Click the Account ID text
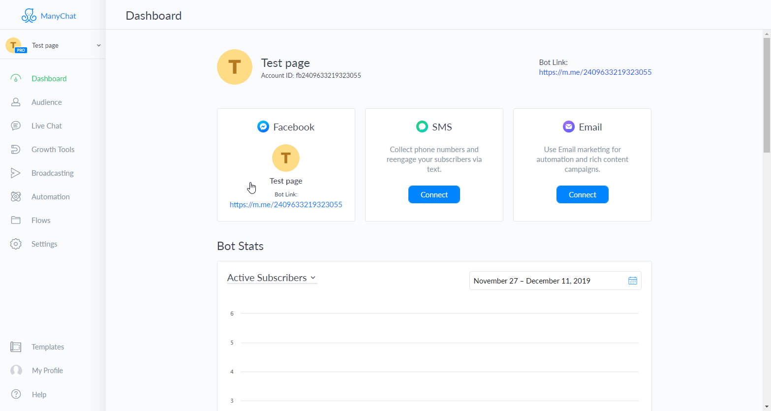This screenshot has height=411, width=771. point(311,76)
